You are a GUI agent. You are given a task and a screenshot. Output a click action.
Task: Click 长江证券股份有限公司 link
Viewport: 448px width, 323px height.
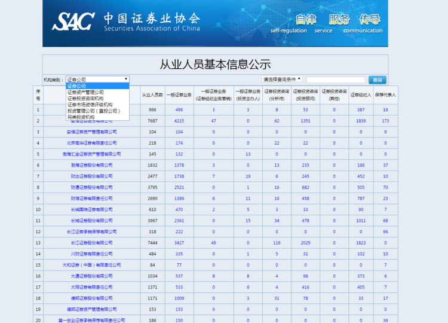tap(91, 243)
